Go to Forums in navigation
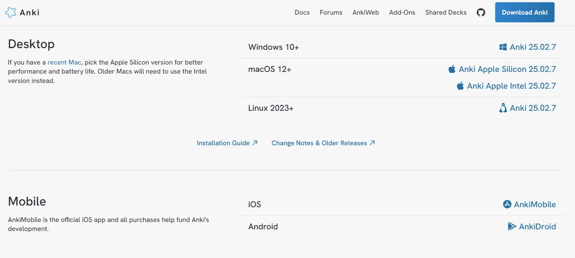This screenshot has height=258, width=575. pyautogui.click(x=331, y=12)
